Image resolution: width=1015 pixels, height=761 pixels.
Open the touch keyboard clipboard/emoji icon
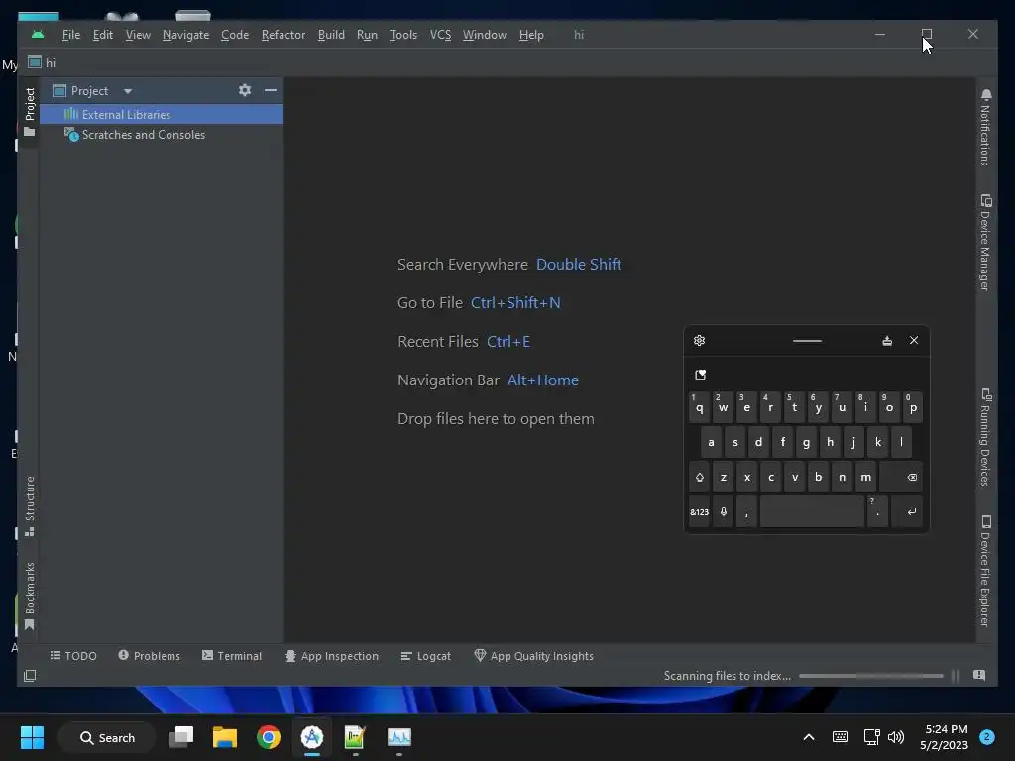click(701, 375)
